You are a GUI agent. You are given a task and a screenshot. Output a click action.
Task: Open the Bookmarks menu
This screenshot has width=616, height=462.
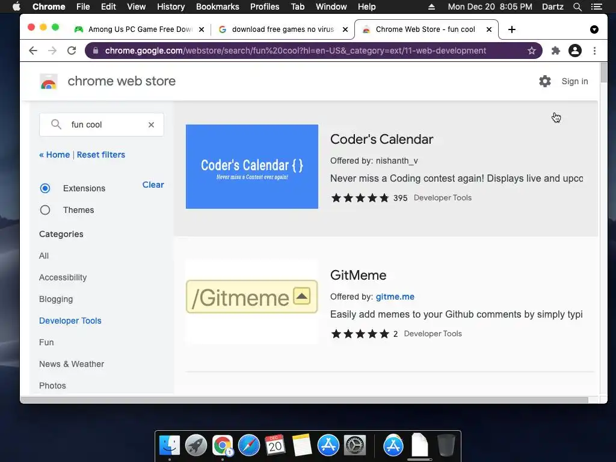(x=218, y=7)
